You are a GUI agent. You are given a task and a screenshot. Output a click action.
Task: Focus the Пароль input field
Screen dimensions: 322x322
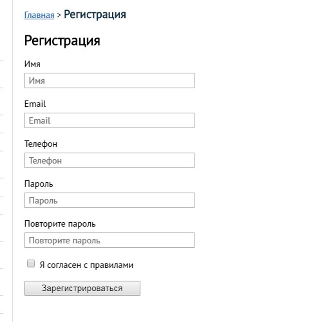[x=109, y=200]
